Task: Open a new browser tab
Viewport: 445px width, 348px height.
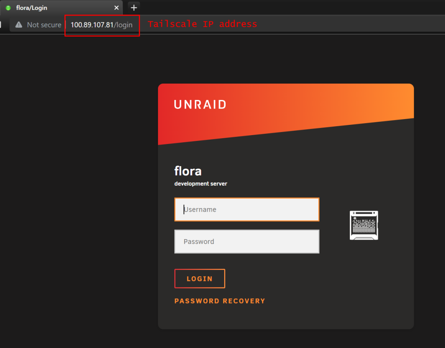Action: [x=133, y=8]
